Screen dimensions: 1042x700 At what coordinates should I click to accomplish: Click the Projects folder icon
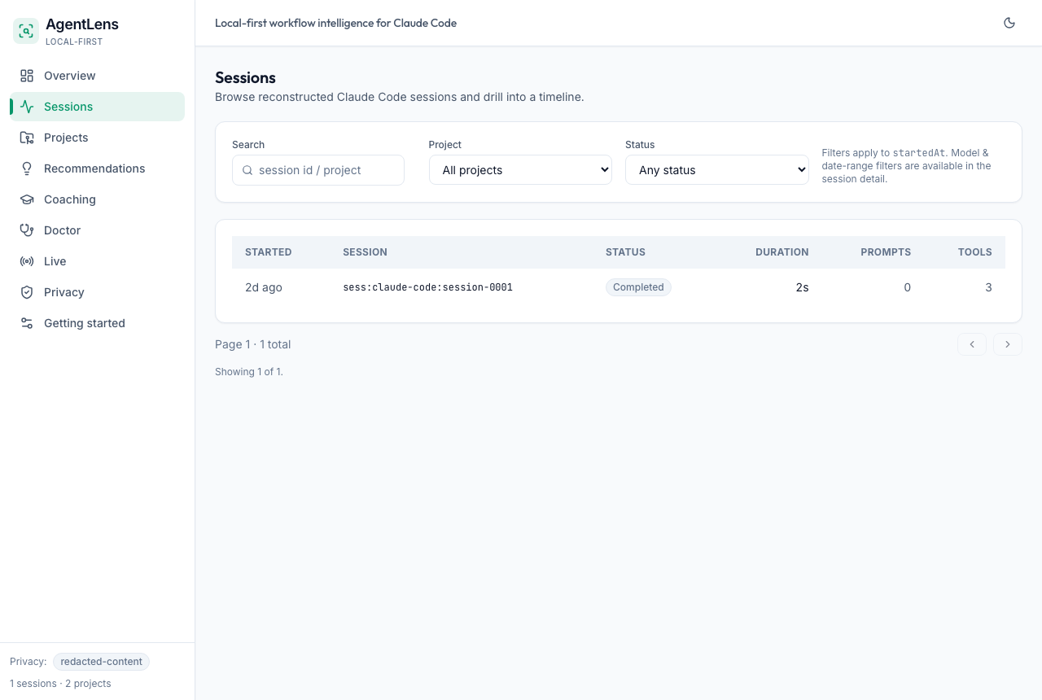[27, 138]
